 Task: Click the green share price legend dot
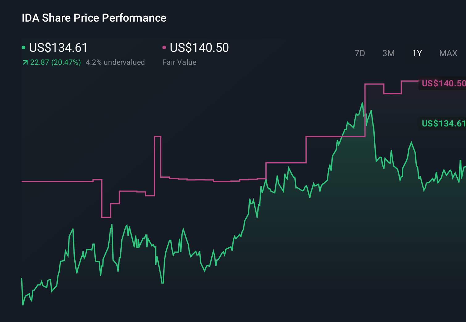point(23,47)
